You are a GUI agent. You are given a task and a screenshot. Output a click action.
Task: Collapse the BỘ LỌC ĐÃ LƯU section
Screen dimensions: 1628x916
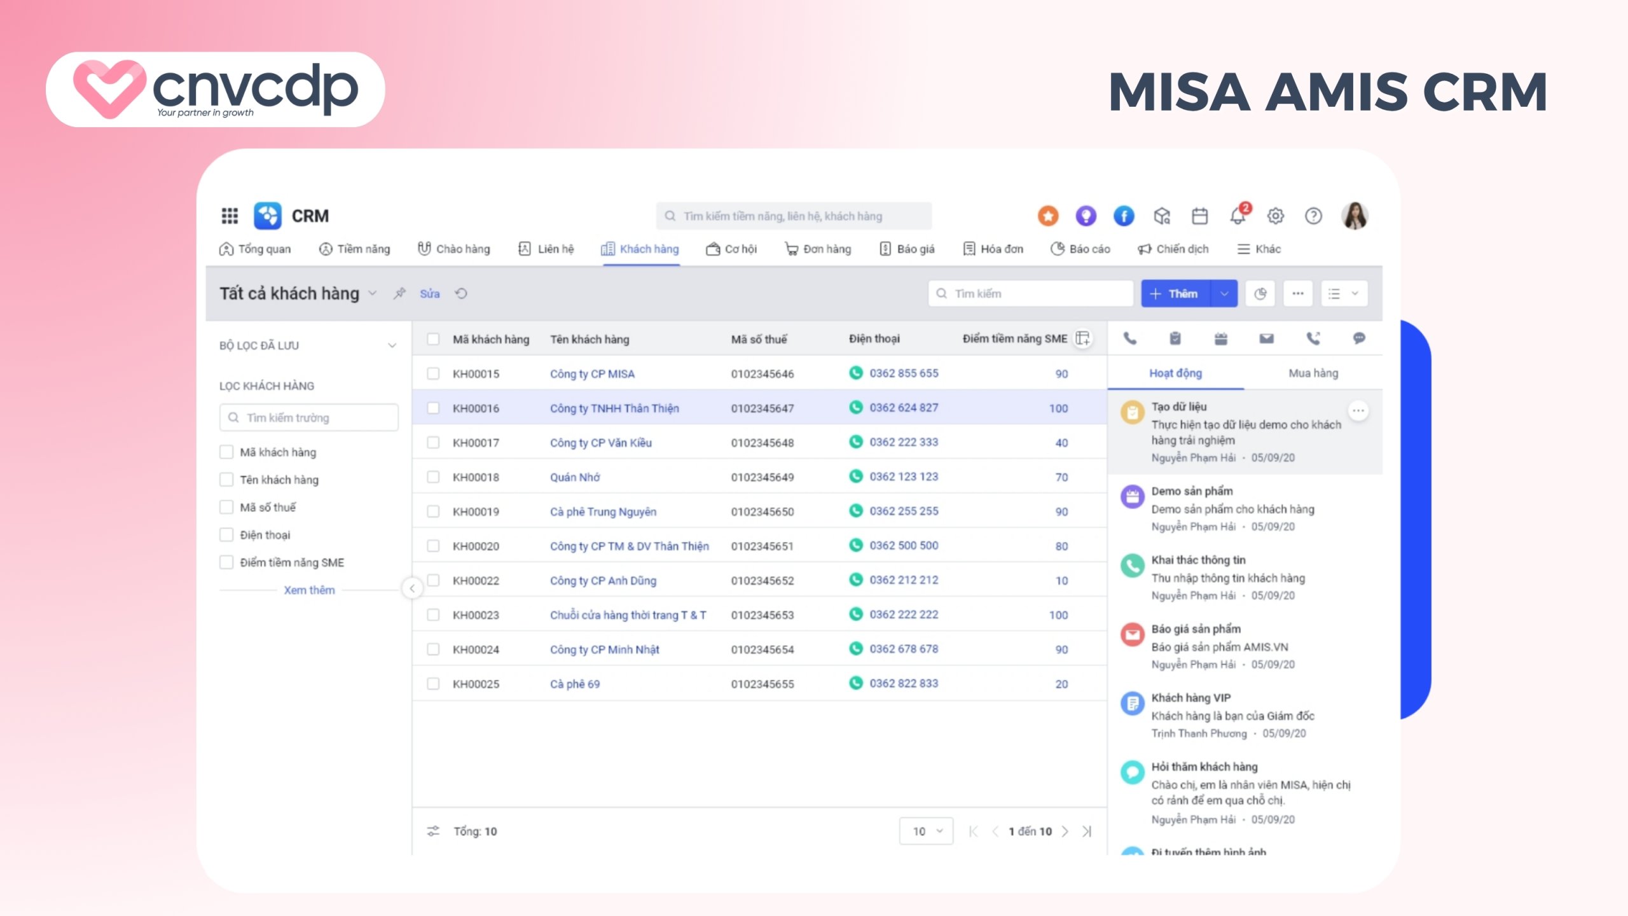[392, 345]
